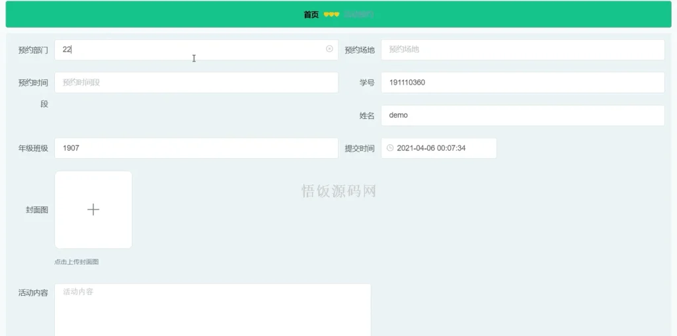Click the 封面图 label

tap(36, 210)
